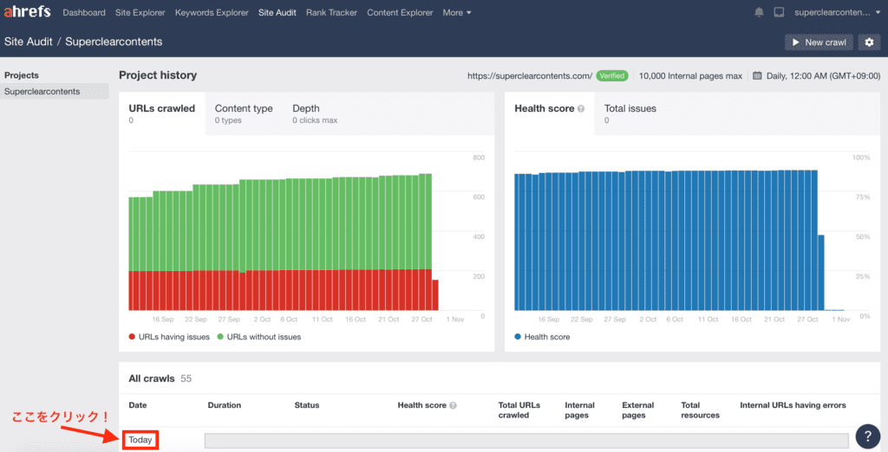Image resolution: width=888 pixels, height=452 pixels.
Task: Select Superclearcontents project in the sidebar
Action: pyautogui.click(x=42, y=91)
